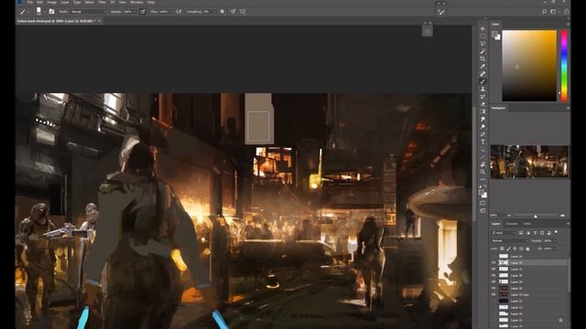Screen dimensions: 586x329
Task: Click the Navigator preview thumbnail
Action: (x=529, y=162)
